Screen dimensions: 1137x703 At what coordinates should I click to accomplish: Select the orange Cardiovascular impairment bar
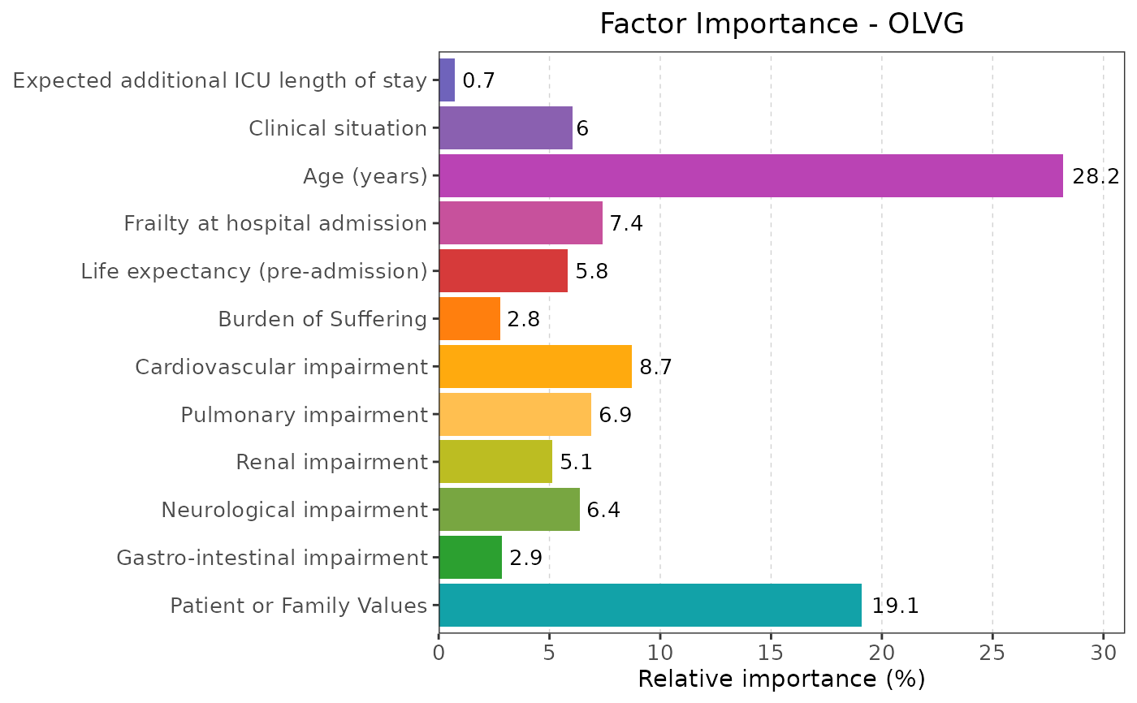(535, 367)
